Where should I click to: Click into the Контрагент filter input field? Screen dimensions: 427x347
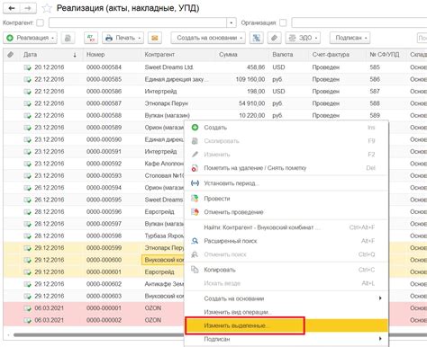tap(138, 22)
